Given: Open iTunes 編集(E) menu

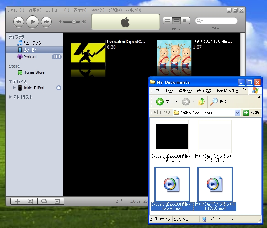Looking at the screenshot, I should [x=35, y=10].
